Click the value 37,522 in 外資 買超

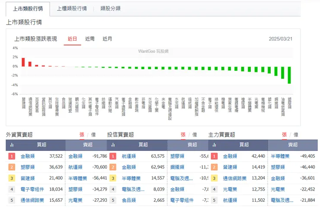56,156
